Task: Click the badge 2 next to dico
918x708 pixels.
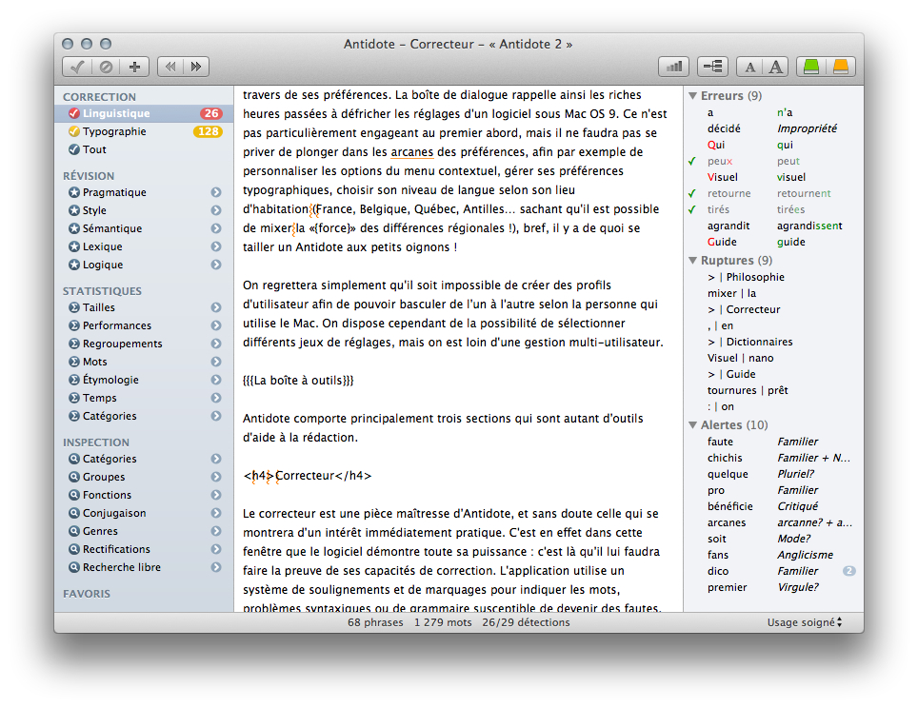Action: point(848,571)
